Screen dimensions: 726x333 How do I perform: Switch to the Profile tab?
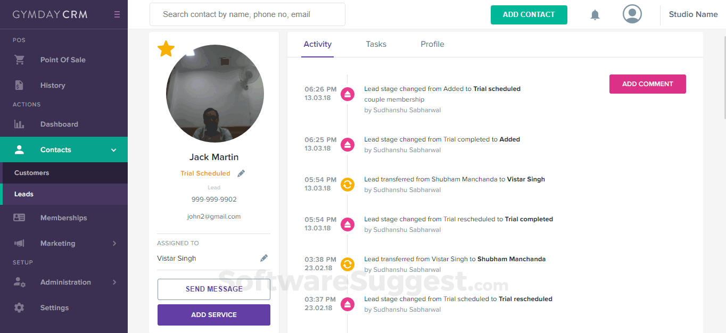tap(432, 44)
